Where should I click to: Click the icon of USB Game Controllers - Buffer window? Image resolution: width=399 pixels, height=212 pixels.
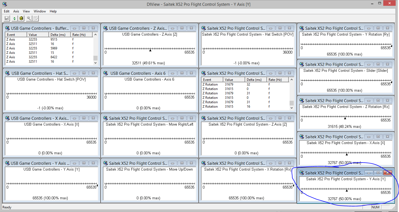point(7,28)
